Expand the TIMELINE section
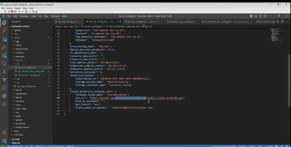291x147 pixels. tap(16, 143)
